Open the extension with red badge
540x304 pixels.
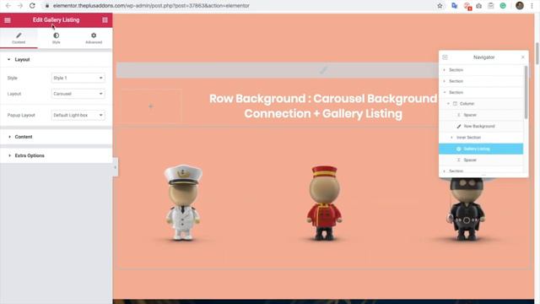467,6
